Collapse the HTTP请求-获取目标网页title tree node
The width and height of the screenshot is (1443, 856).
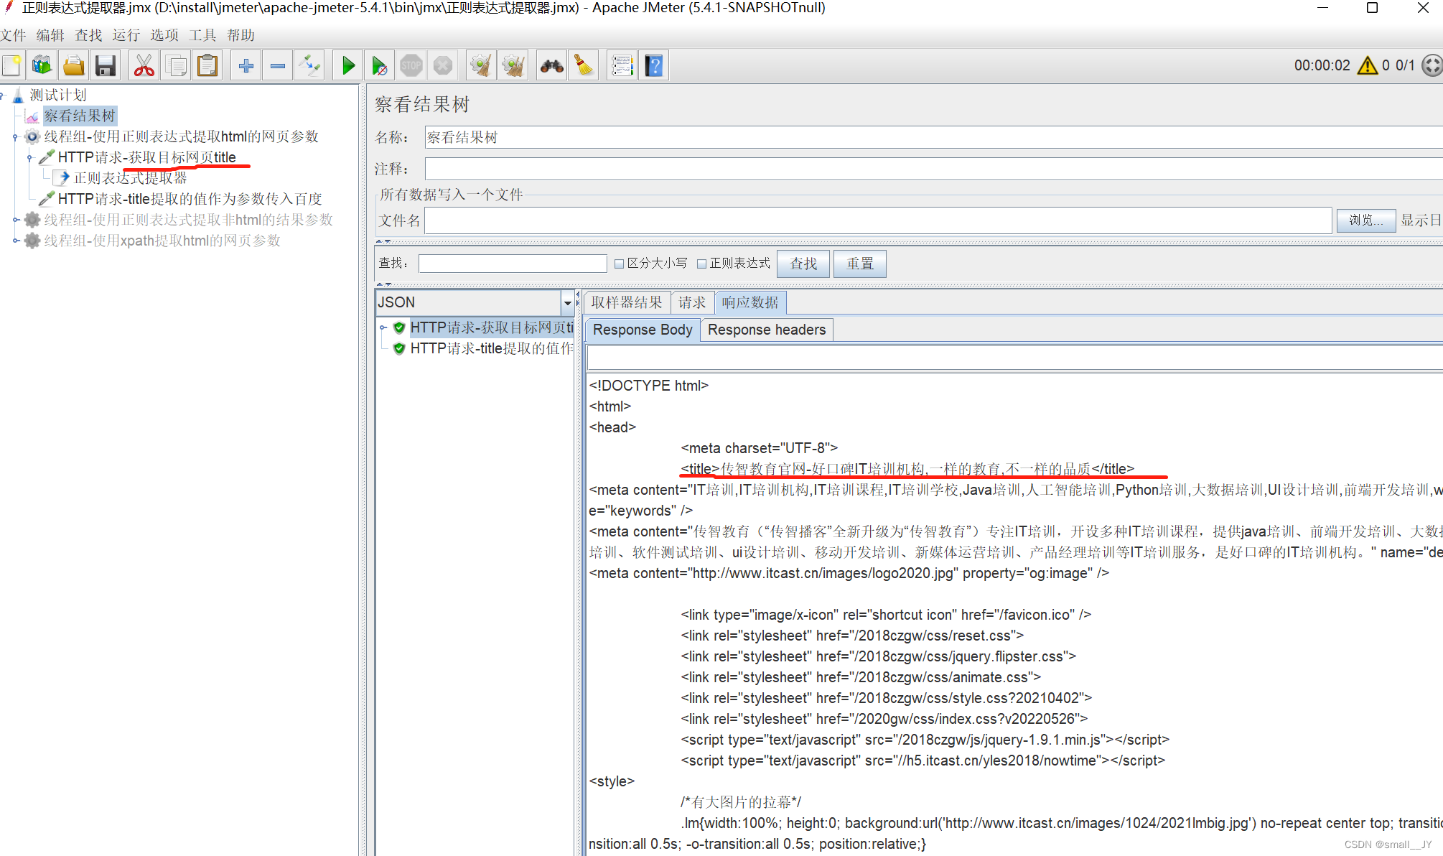point(29,157)
